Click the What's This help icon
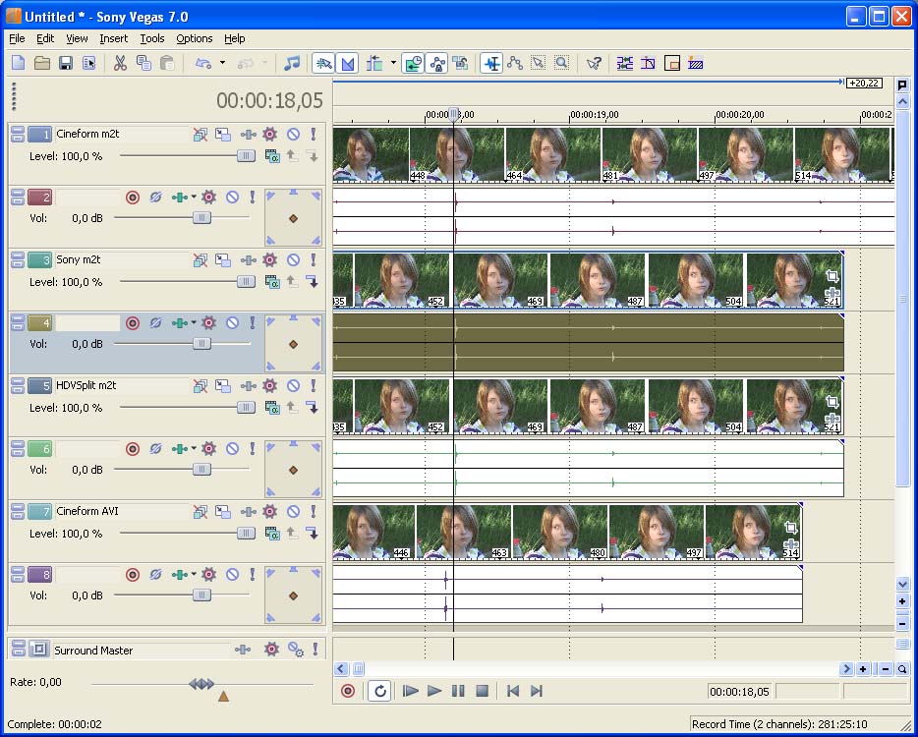Viewport: 918px width, 737px height. coord(594,63)
